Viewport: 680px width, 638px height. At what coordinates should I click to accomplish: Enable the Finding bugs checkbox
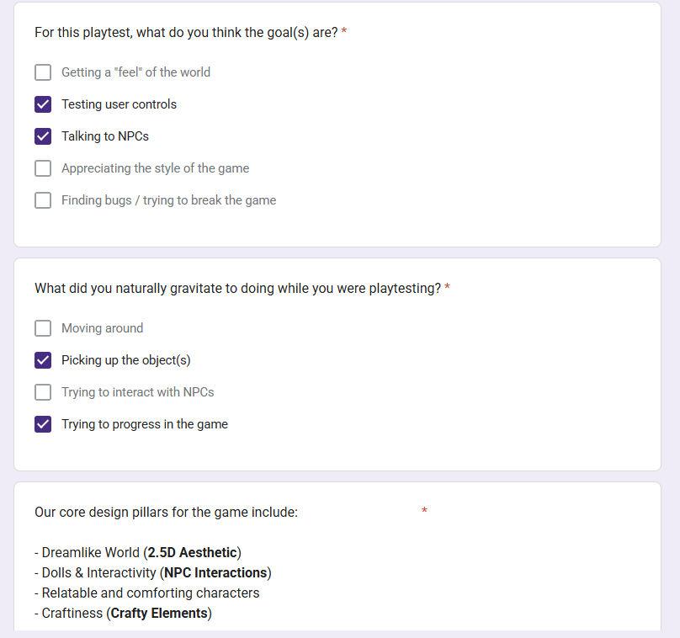(x=43, y=200)
